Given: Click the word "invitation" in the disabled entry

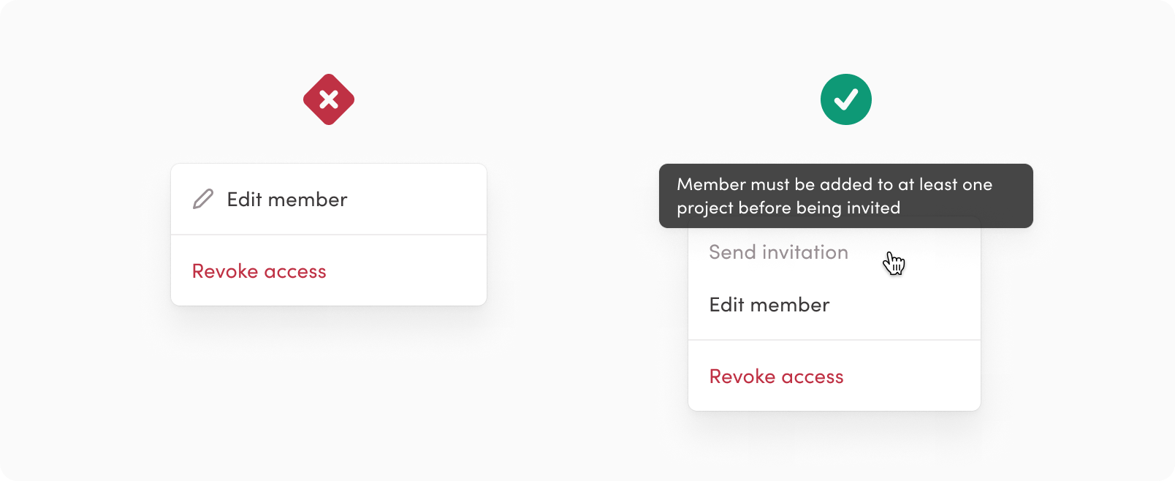Looking at the screenshot, I should 805,252.
